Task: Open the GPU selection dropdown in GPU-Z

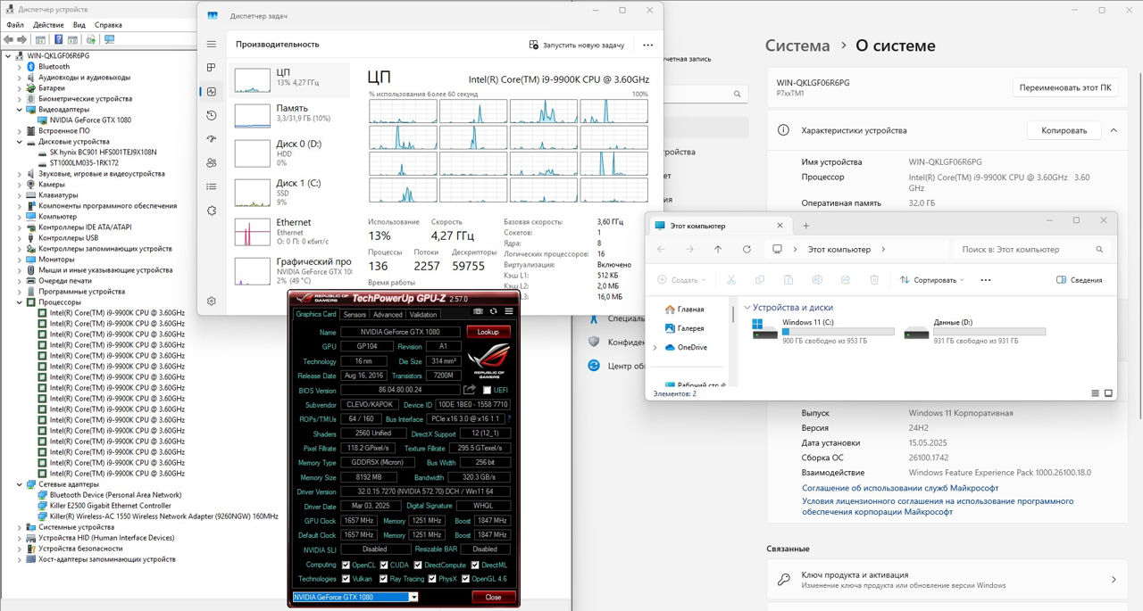Action: (x=413, y=597)
